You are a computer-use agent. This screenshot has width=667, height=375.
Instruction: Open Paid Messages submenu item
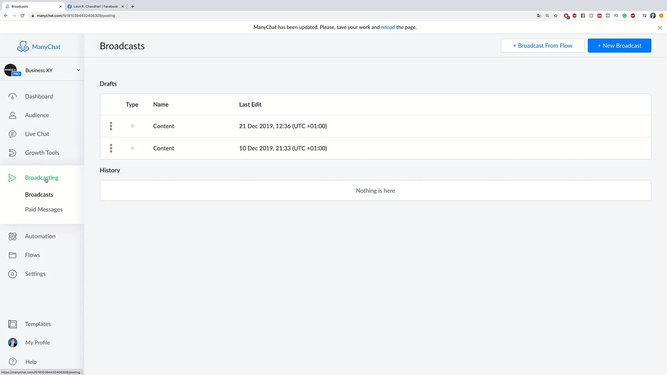tap(44, 209)
